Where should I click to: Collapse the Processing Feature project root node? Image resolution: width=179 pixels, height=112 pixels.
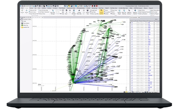click(x=21, y=19)
